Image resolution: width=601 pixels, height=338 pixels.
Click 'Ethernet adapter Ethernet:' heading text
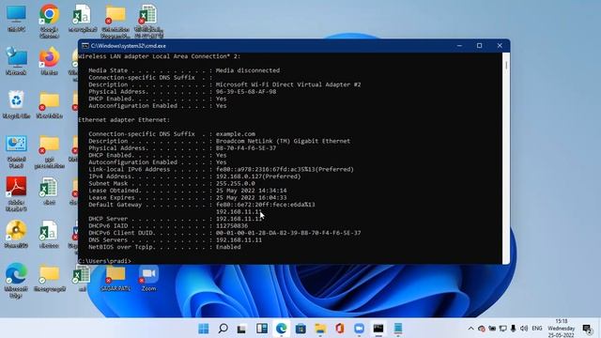[124, 120]
